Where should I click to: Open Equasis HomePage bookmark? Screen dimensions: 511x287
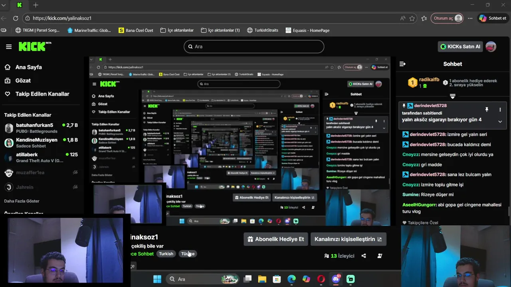coord(307,30)
